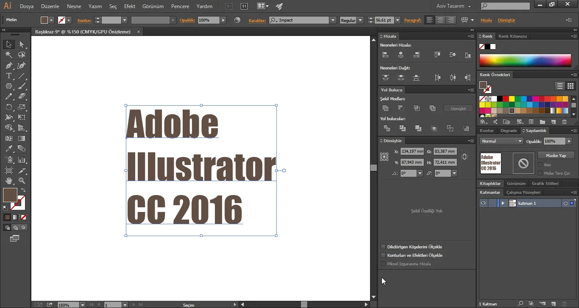Image resolution: width=579 pixels, height=308 pixels.
Task: Click the Hizala link in control bar
Action: [486, 20]
